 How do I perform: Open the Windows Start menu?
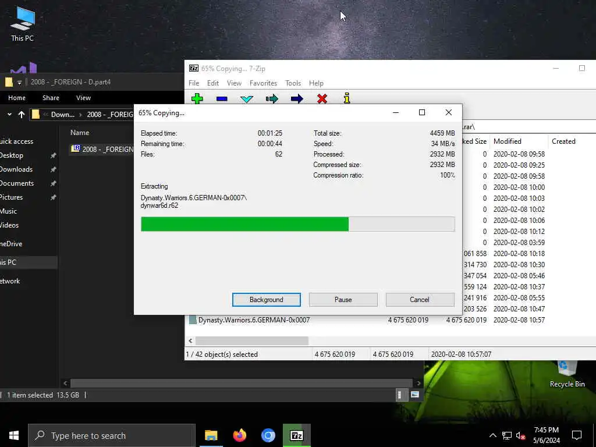click(x=14, y=435)
